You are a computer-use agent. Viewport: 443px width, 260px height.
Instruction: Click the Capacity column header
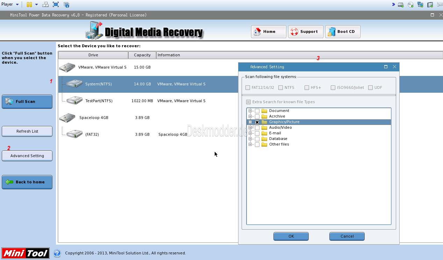point(142,55)
